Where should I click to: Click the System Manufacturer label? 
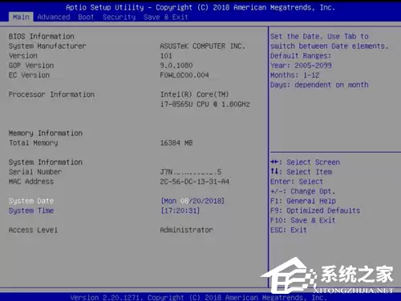[x=47, y=46]
